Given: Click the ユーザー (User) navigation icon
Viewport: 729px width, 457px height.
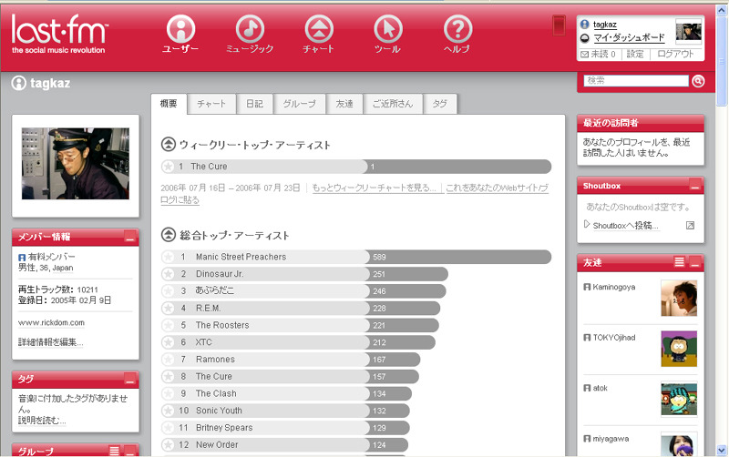Looking at the screenshot, I should (x=180, y=29).
